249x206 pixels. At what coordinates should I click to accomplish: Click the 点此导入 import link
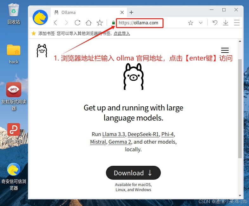(x=122, y=34)
